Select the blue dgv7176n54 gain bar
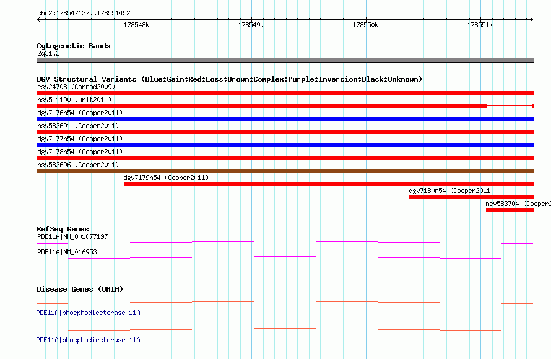Screen dimensions: 551x359 pos(285,119)
